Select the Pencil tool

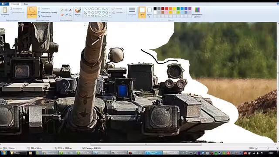pyautogui.click(x=62, y=10)
